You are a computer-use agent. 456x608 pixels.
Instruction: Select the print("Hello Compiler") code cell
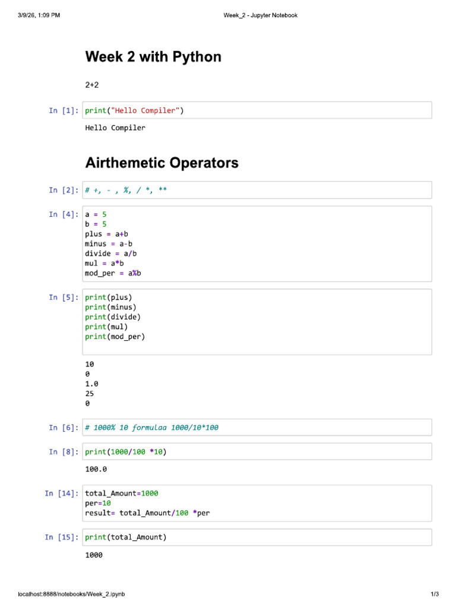(x=257, y=110)
